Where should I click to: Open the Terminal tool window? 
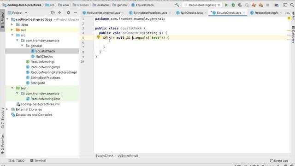tap(38, 160)
